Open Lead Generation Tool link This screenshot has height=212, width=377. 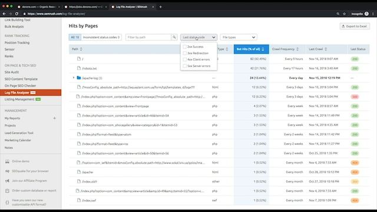pos(19,133)
